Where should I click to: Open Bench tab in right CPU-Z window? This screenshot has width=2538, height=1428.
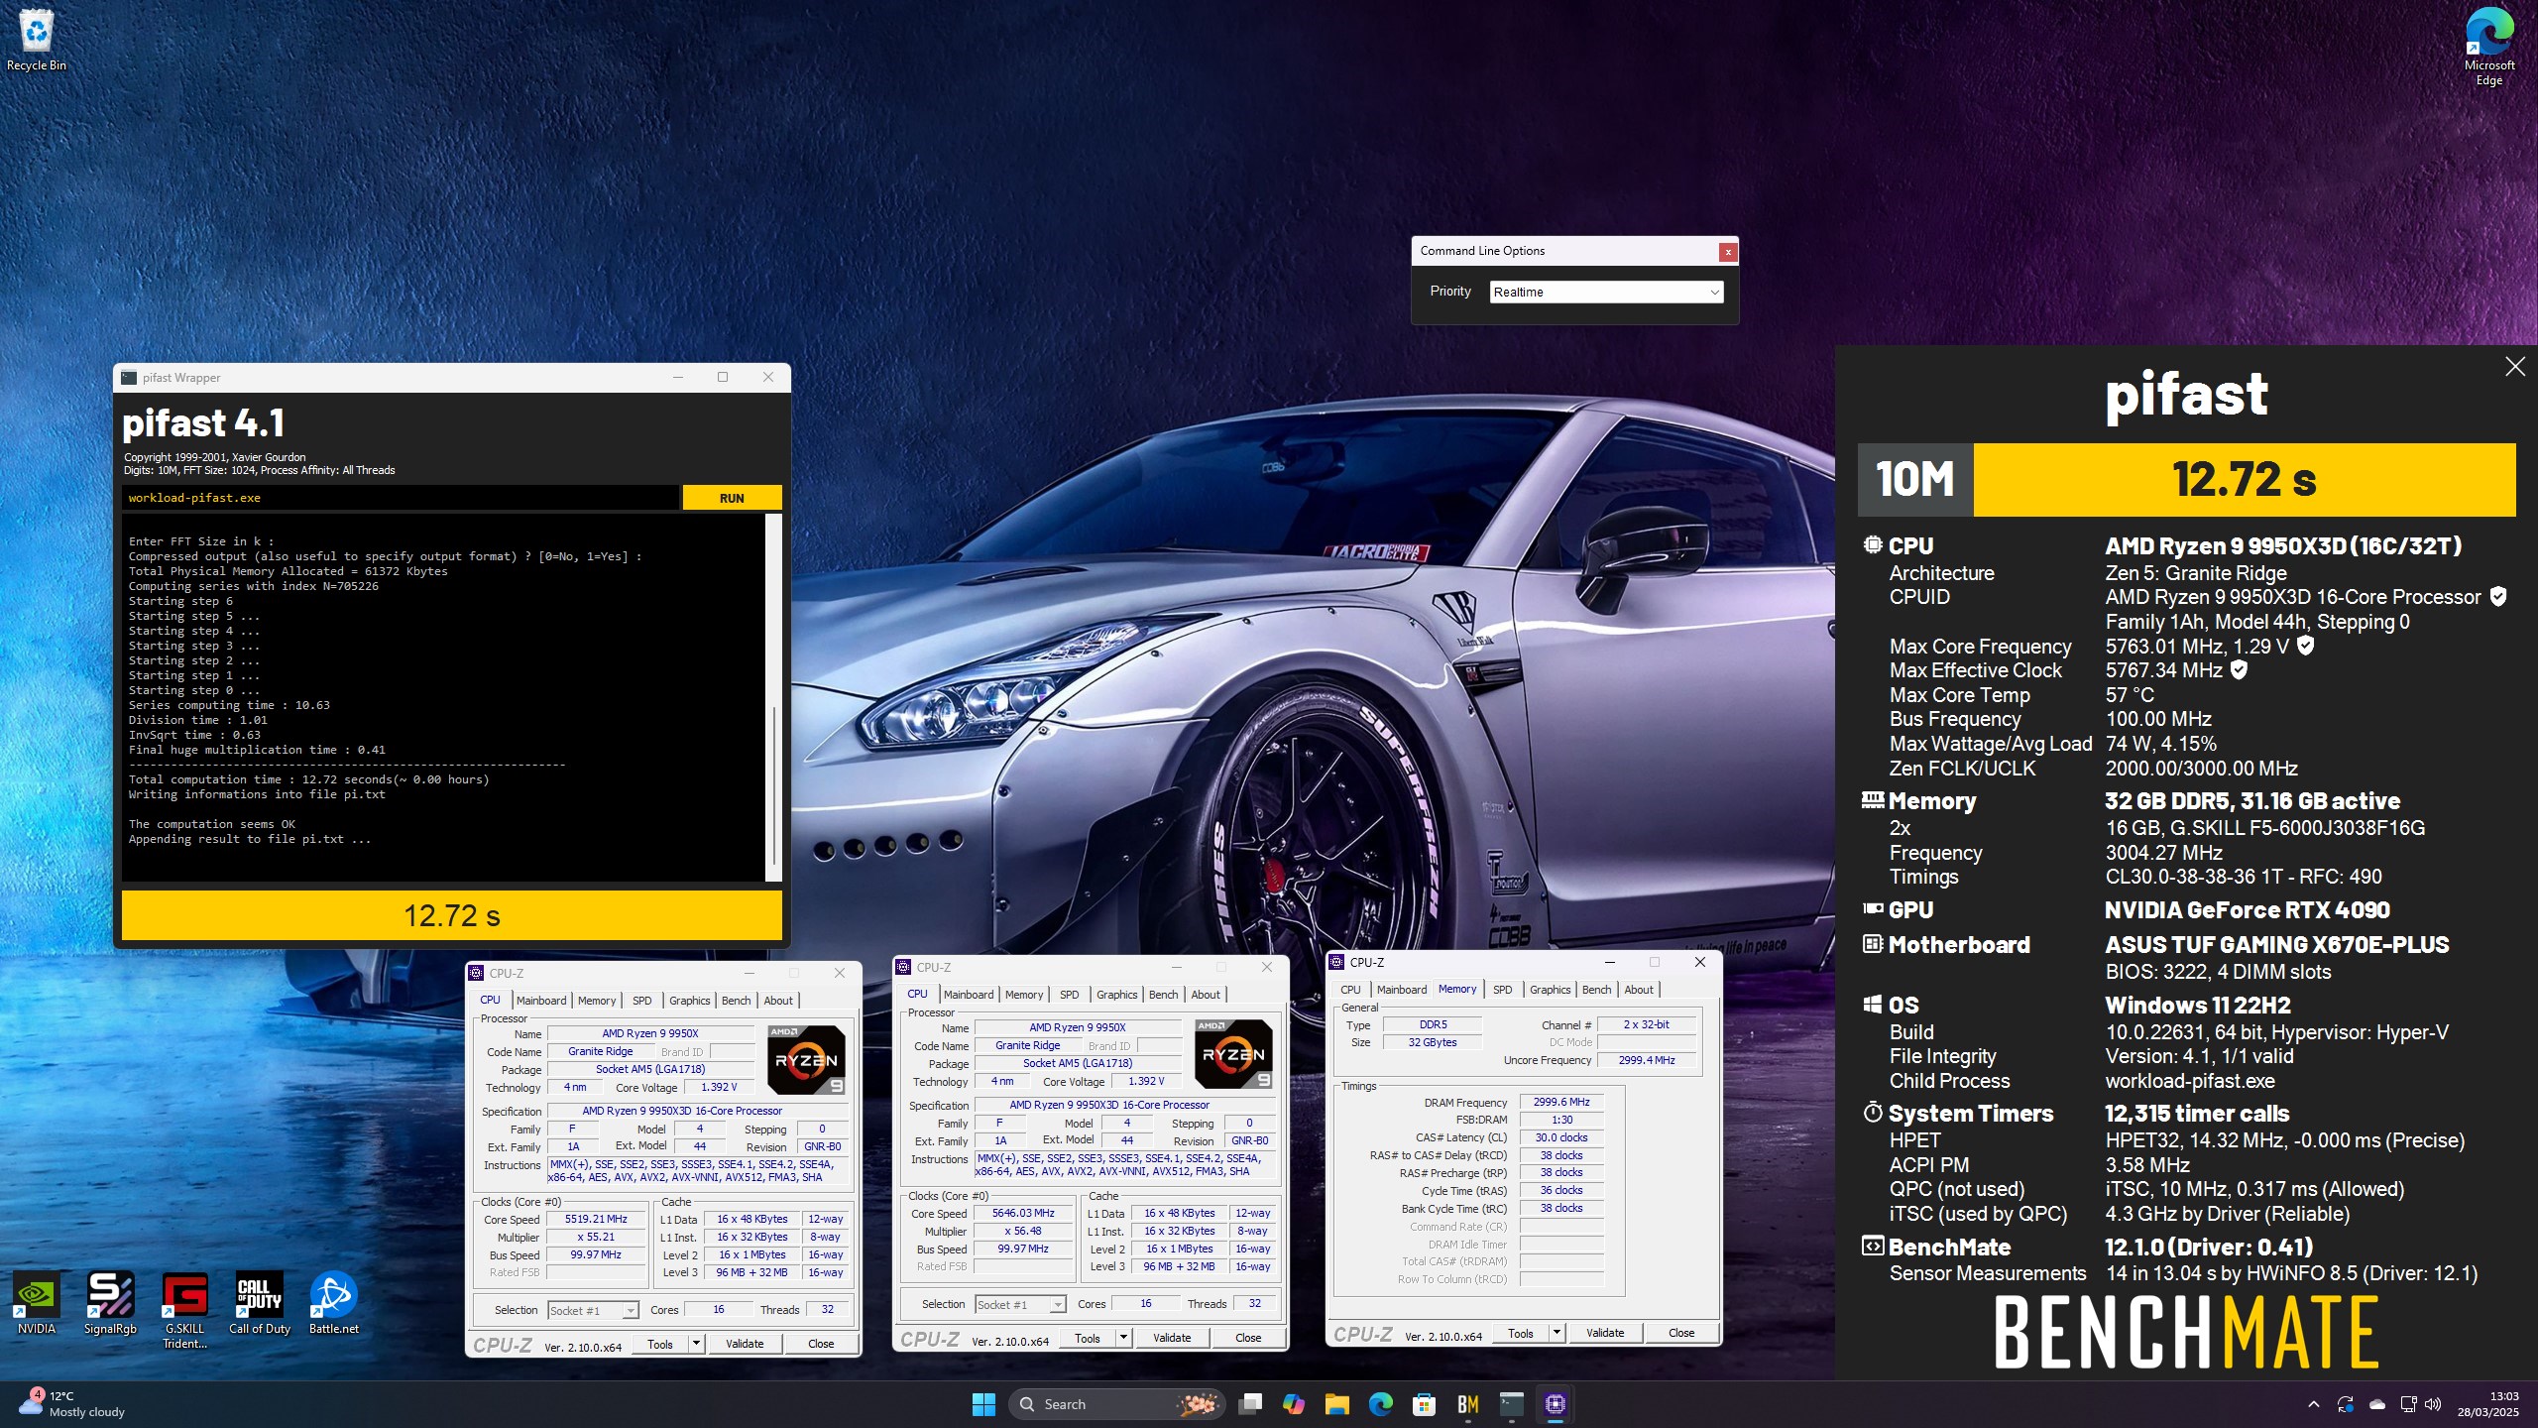pos(1596,990)
